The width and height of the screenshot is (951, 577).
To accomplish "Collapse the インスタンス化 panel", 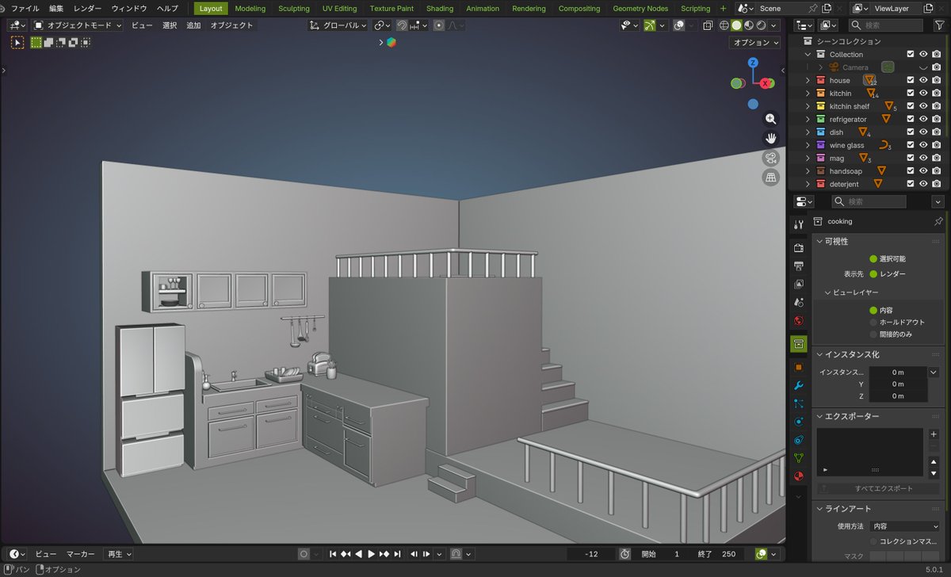I will [x=820, y=354].
